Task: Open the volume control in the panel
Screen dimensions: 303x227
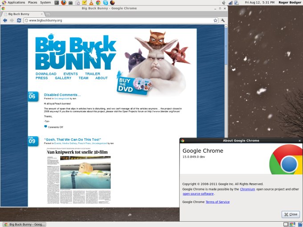Action: coord(224,3)
